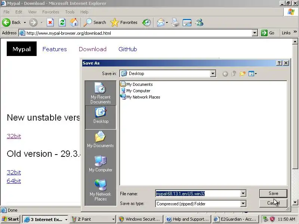Open the Mail button dropdown arrow
299x224 pixels.
167,22
